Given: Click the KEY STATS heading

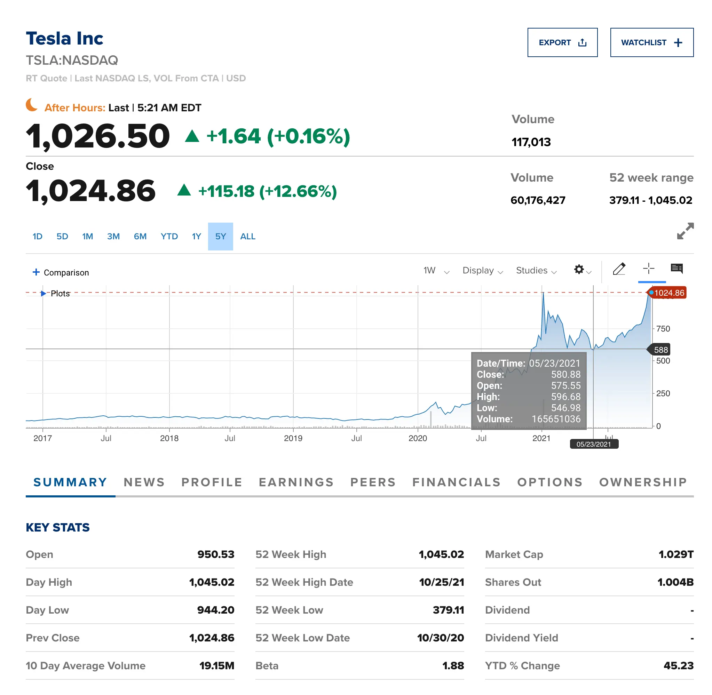Looking at the screenshot, I should pos(58,528).
